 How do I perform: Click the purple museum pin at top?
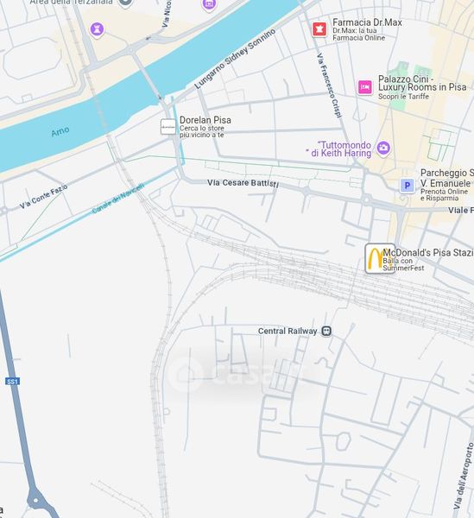pyautogui.click(x=209, y=4)
